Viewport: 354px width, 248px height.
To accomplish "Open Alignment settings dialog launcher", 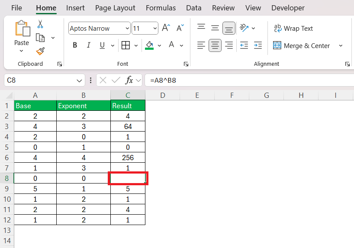I will 348,64.
